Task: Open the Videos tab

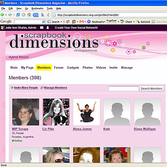Action: click(x=101, y=68)
